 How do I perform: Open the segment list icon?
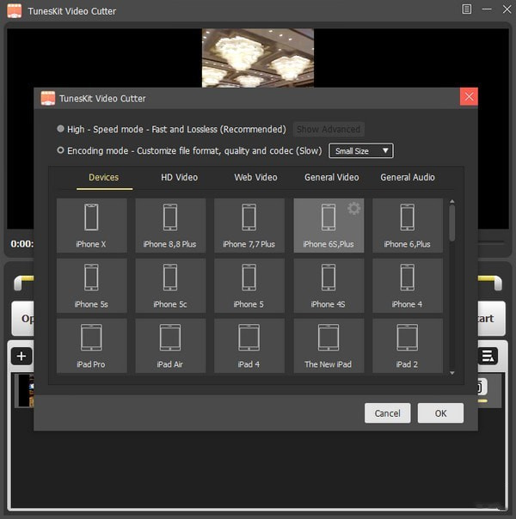click(488, 356)
